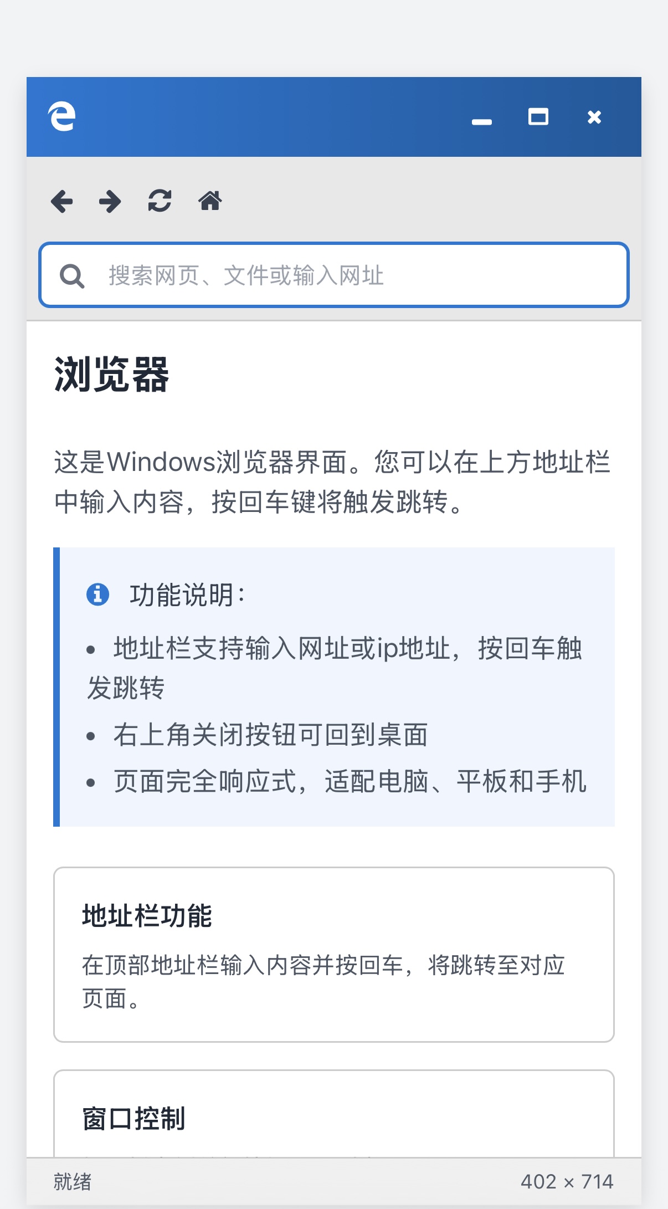The height and width of the screenshot is (1209, 668).
Task: Select the 窗口控制 card title
Action: (133, 1118)
